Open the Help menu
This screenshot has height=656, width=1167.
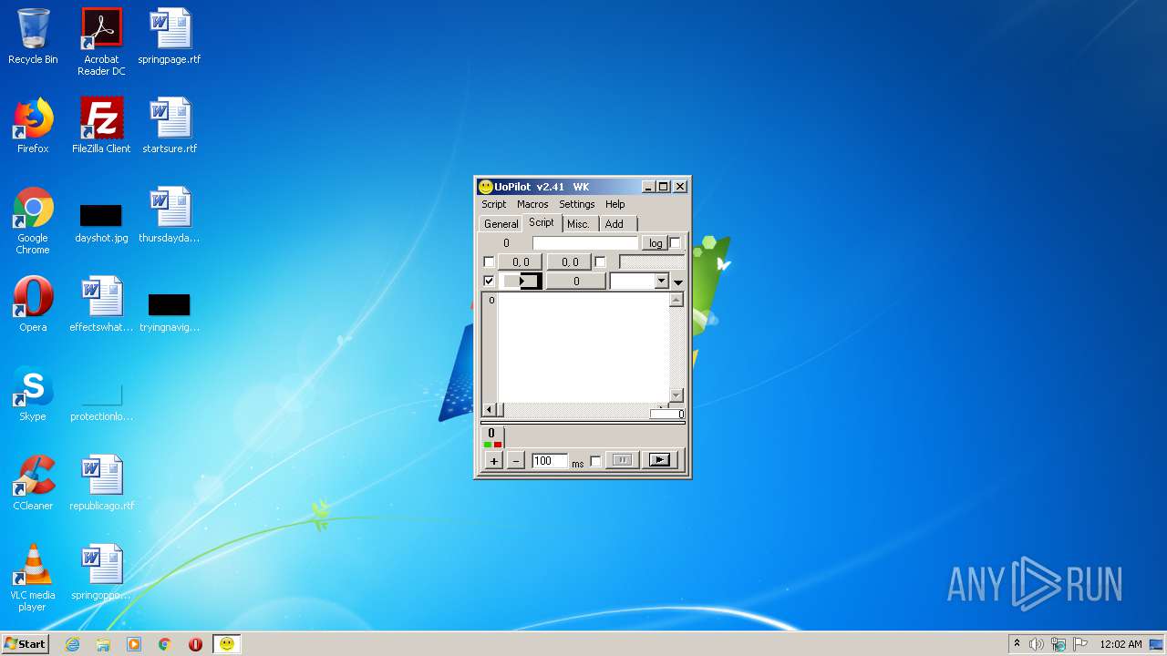tap(615, 204)
